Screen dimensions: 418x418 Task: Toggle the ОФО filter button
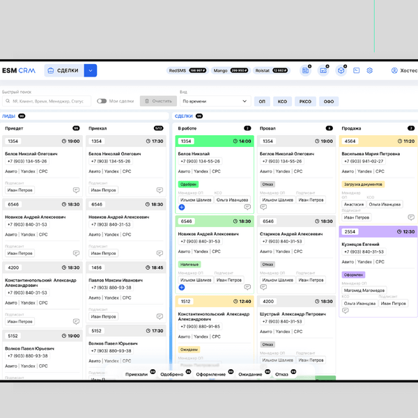329,102
